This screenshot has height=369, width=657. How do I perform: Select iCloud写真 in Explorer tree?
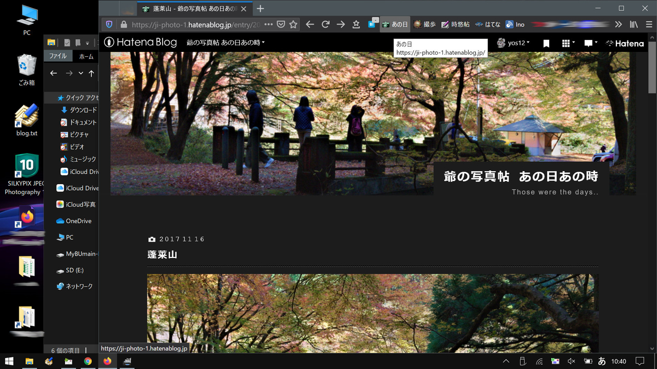point(76,204)
